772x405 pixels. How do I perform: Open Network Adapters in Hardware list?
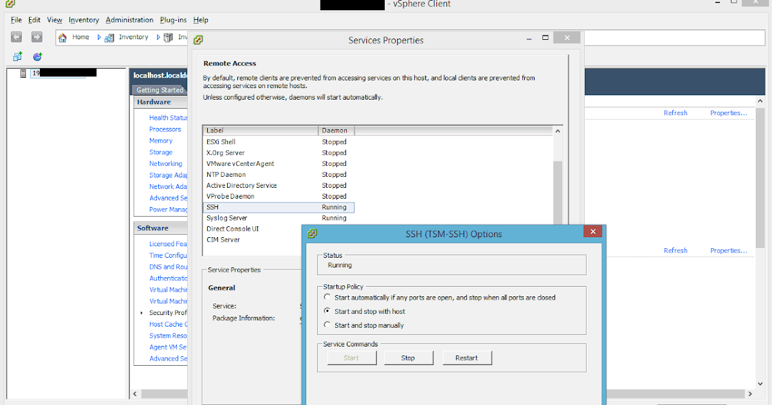[x=169, y=186]
